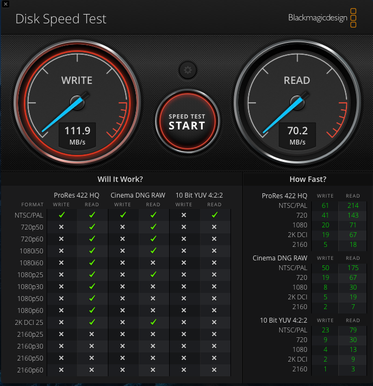This screenshot has width=373, height=386.
Task: Click the '2K DCI 25' format row label
Action: tap(29, 322)
